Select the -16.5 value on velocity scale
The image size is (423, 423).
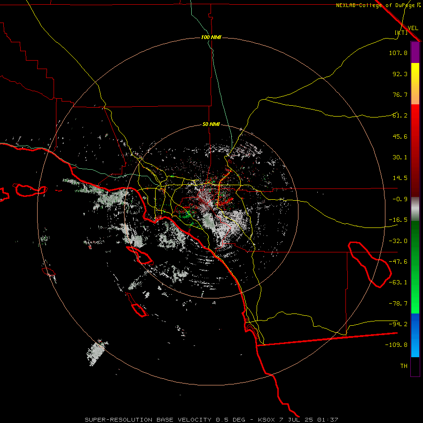pyautogui.click(x=398, y=220)
